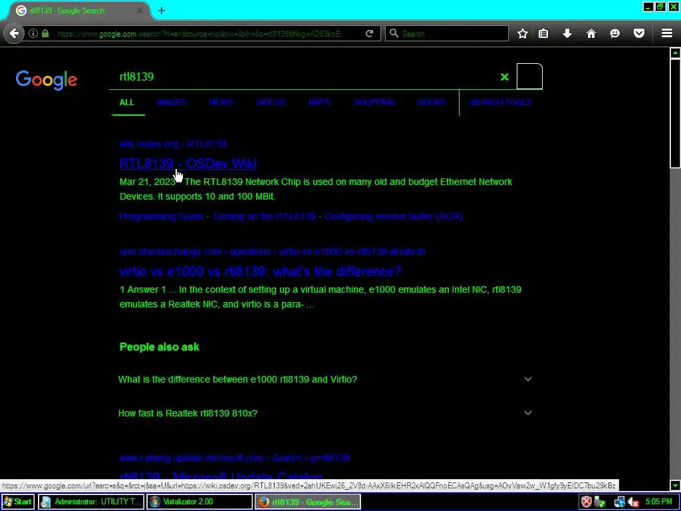Click the Firefox Google Search taskbar button

(307, 502)
